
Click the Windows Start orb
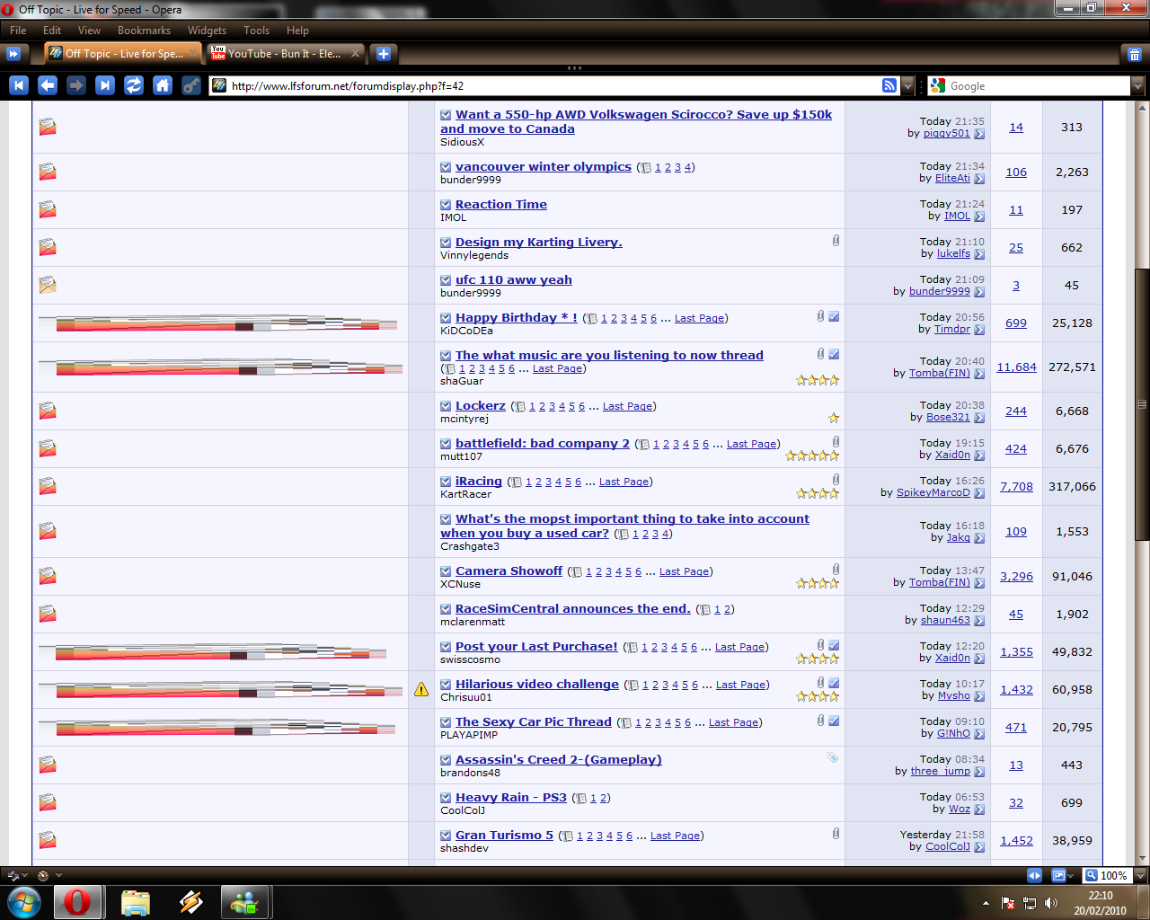click(x=24, y=902)
